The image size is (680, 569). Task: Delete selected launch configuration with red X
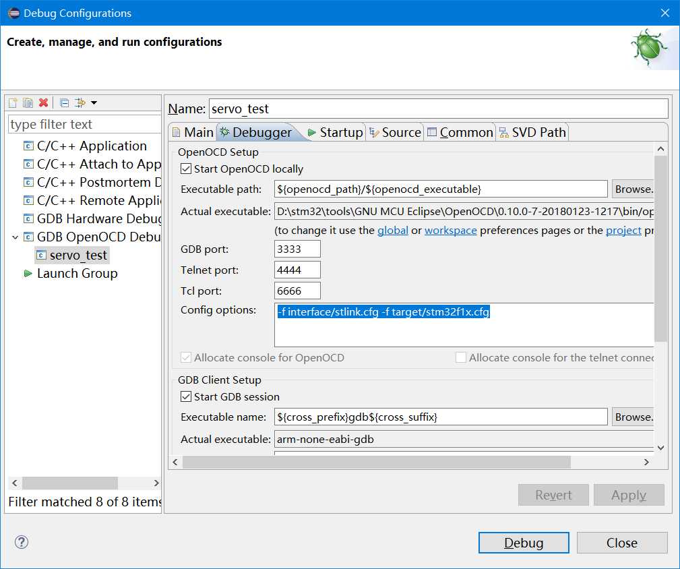point(43,102)
